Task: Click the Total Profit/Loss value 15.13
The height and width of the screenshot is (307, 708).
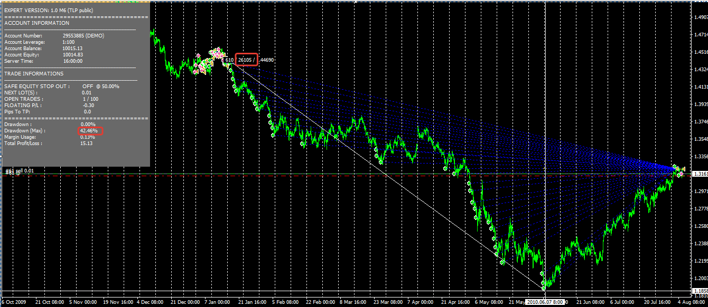Action: click(x=87, y=143)
